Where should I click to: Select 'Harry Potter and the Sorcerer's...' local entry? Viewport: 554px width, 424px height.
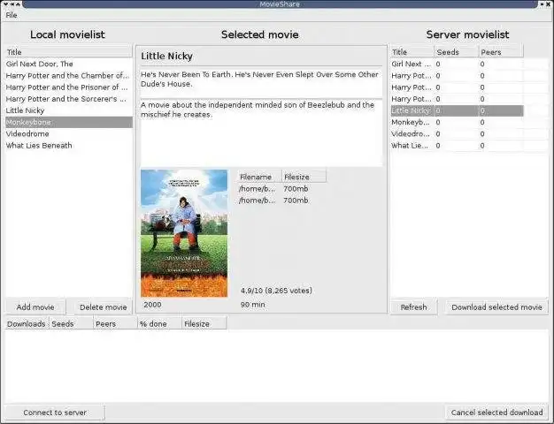click(x=69, y=99)
